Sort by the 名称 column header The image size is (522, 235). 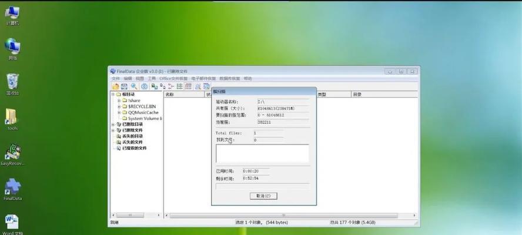185,95
